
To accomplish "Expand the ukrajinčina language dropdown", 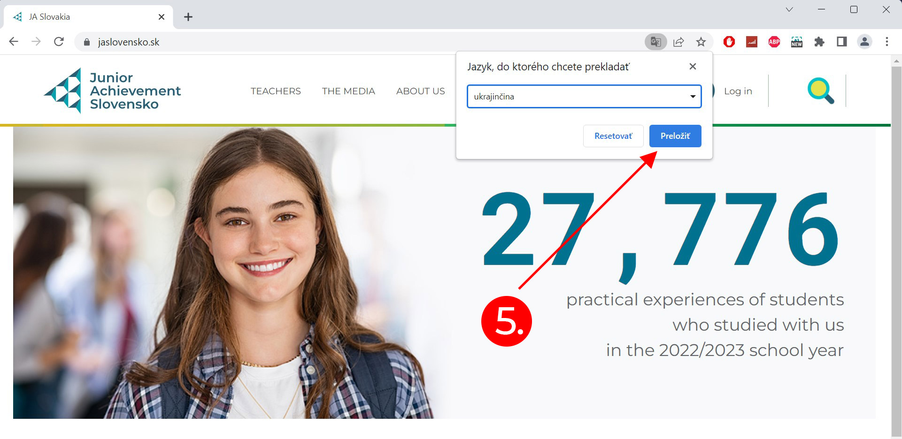I will tap(584, 97).
